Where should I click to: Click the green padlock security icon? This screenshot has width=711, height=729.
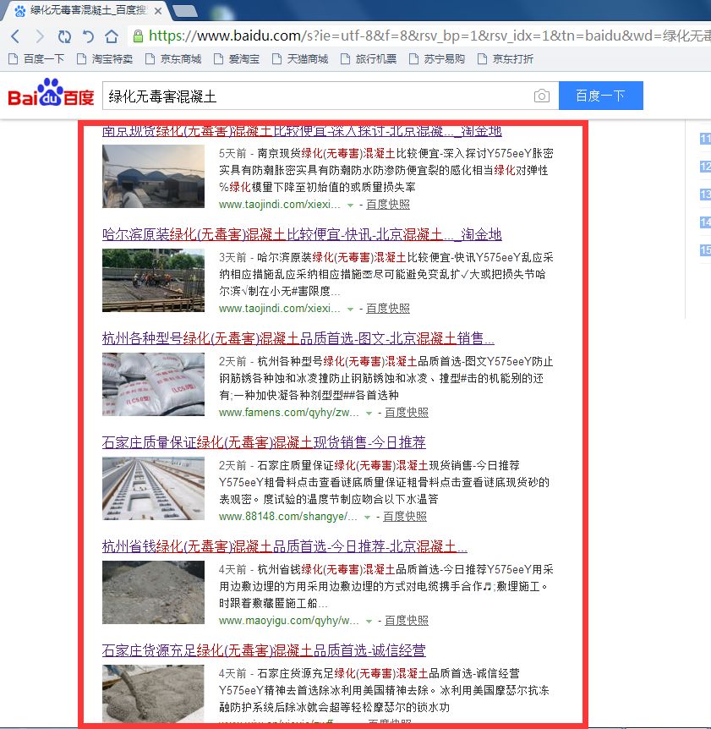[x=138, y=36]
